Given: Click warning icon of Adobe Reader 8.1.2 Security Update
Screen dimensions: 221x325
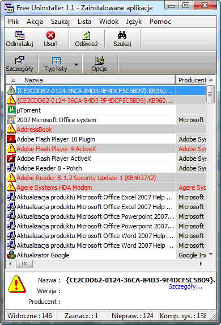Looking at the screenshot, I should tap(11, 178).
